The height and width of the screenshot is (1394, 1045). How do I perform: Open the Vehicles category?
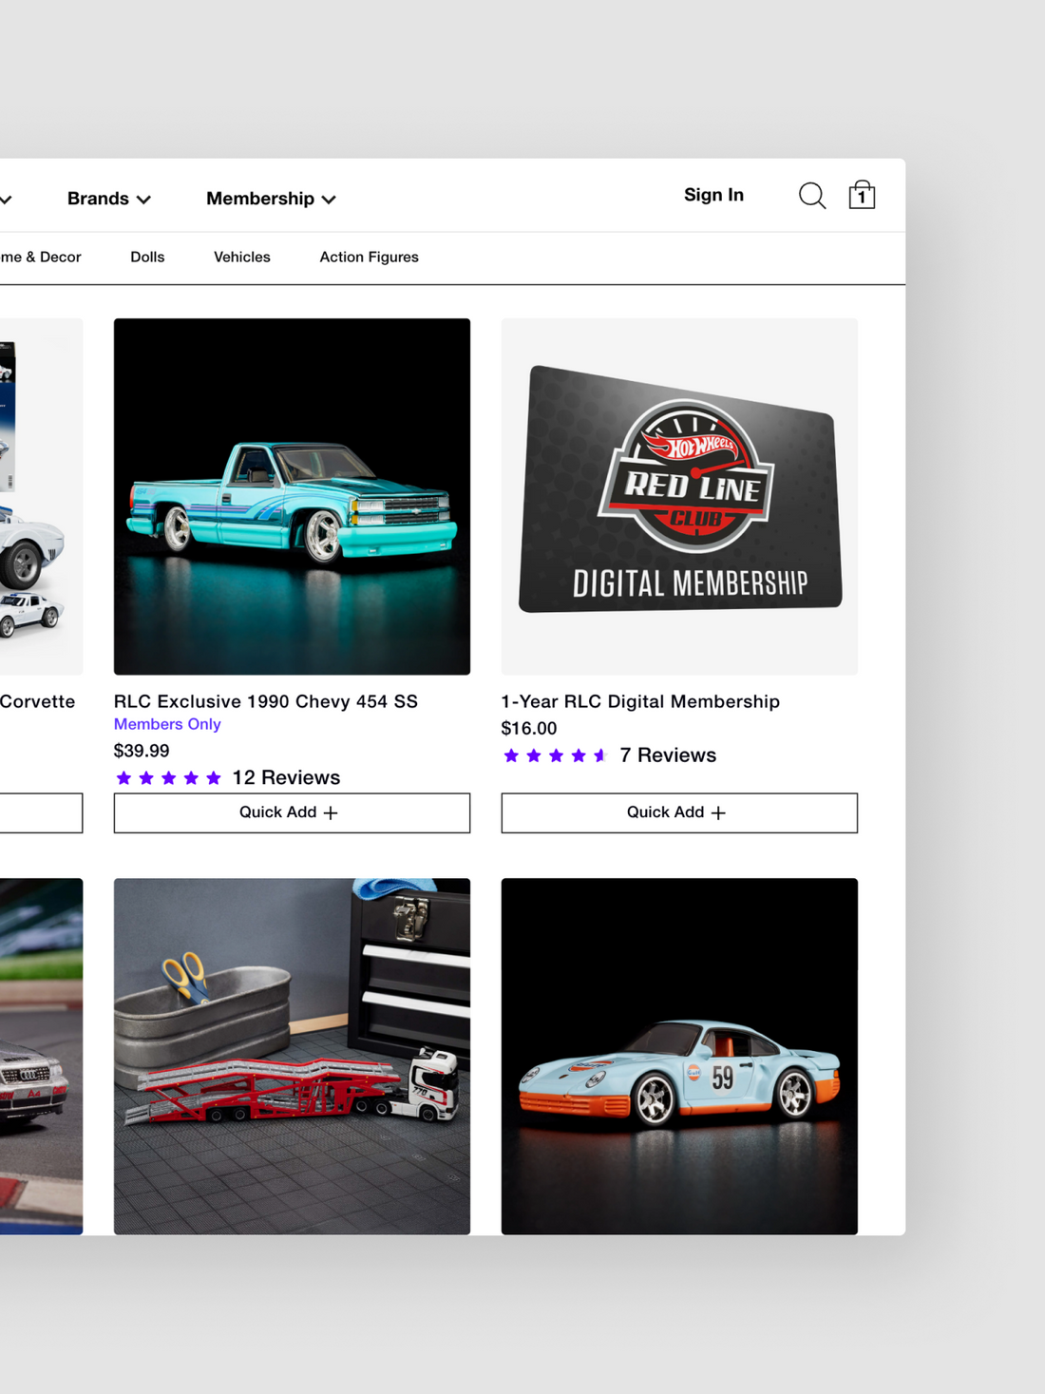tap(241, 258)
